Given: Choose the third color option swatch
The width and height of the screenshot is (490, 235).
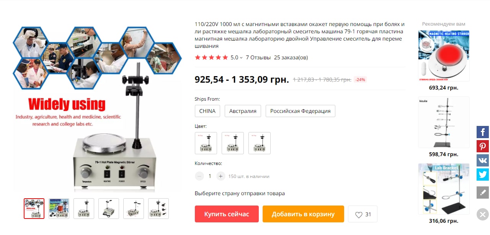Looking at the screenshot, I should point(260,143).
